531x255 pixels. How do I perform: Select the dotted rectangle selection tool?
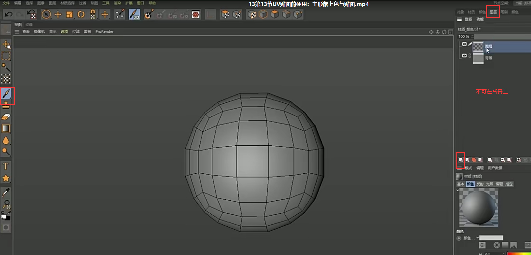click(x=6, y=56)
